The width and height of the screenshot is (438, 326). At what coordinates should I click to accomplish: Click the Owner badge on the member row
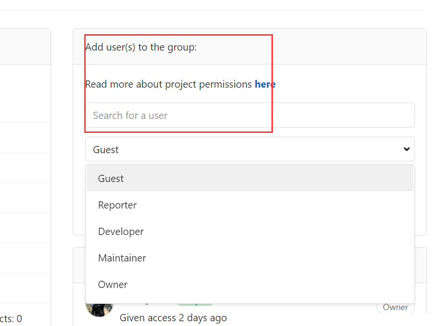point(395,307)
